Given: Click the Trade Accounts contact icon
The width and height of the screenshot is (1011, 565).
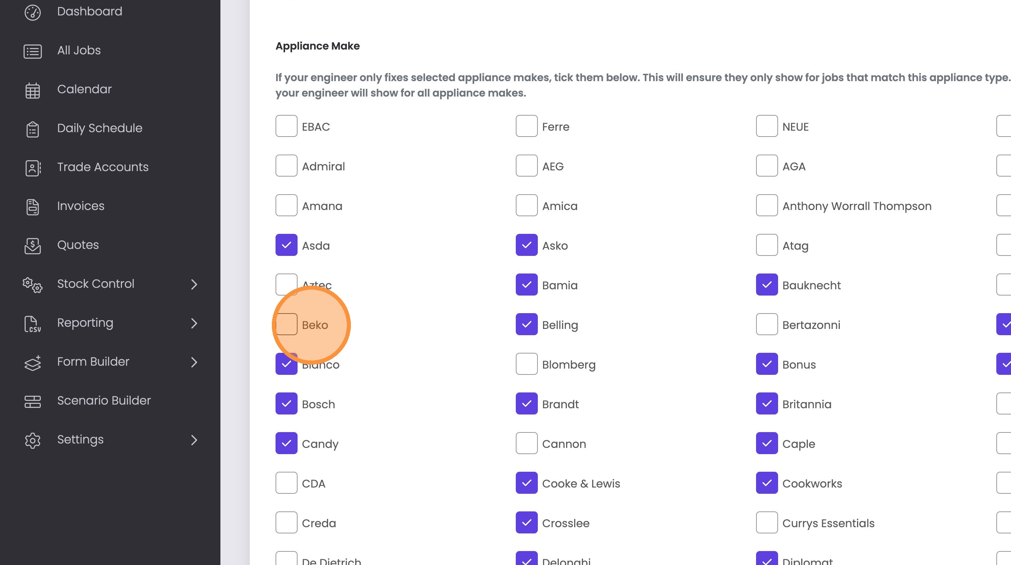Looking at the screenshot, I should point(33,168).
